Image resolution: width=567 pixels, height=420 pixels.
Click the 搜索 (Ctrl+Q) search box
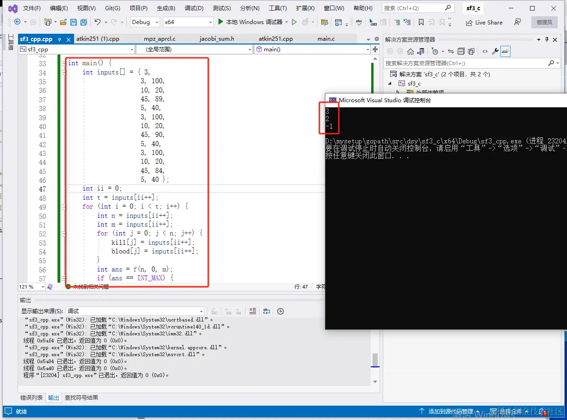pyautogui.click(x=417, y=8)
